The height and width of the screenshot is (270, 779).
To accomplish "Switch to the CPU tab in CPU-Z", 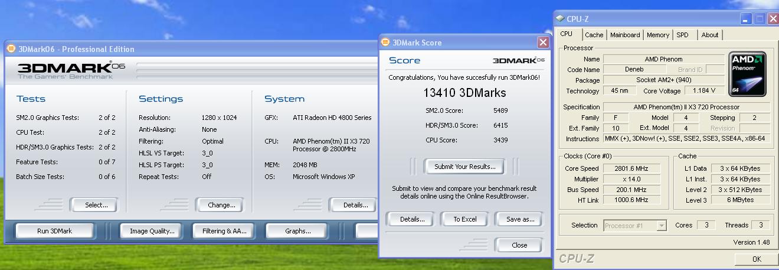I will coord(566,34).
